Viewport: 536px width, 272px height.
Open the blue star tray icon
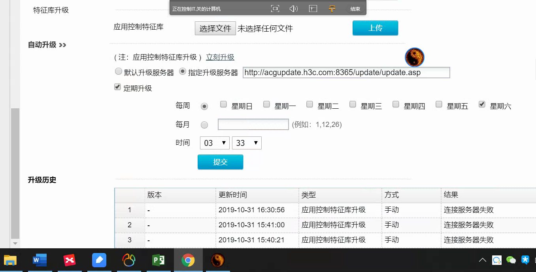[x=525, y=260]
